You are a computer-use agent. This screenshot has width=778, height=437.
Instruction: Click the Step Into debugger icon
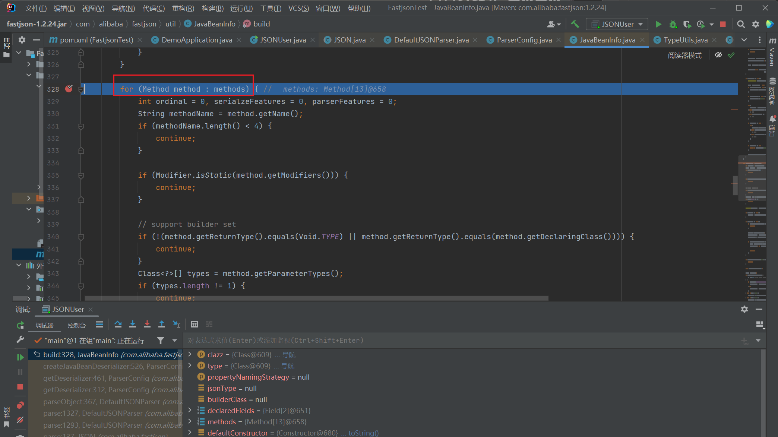132,324
